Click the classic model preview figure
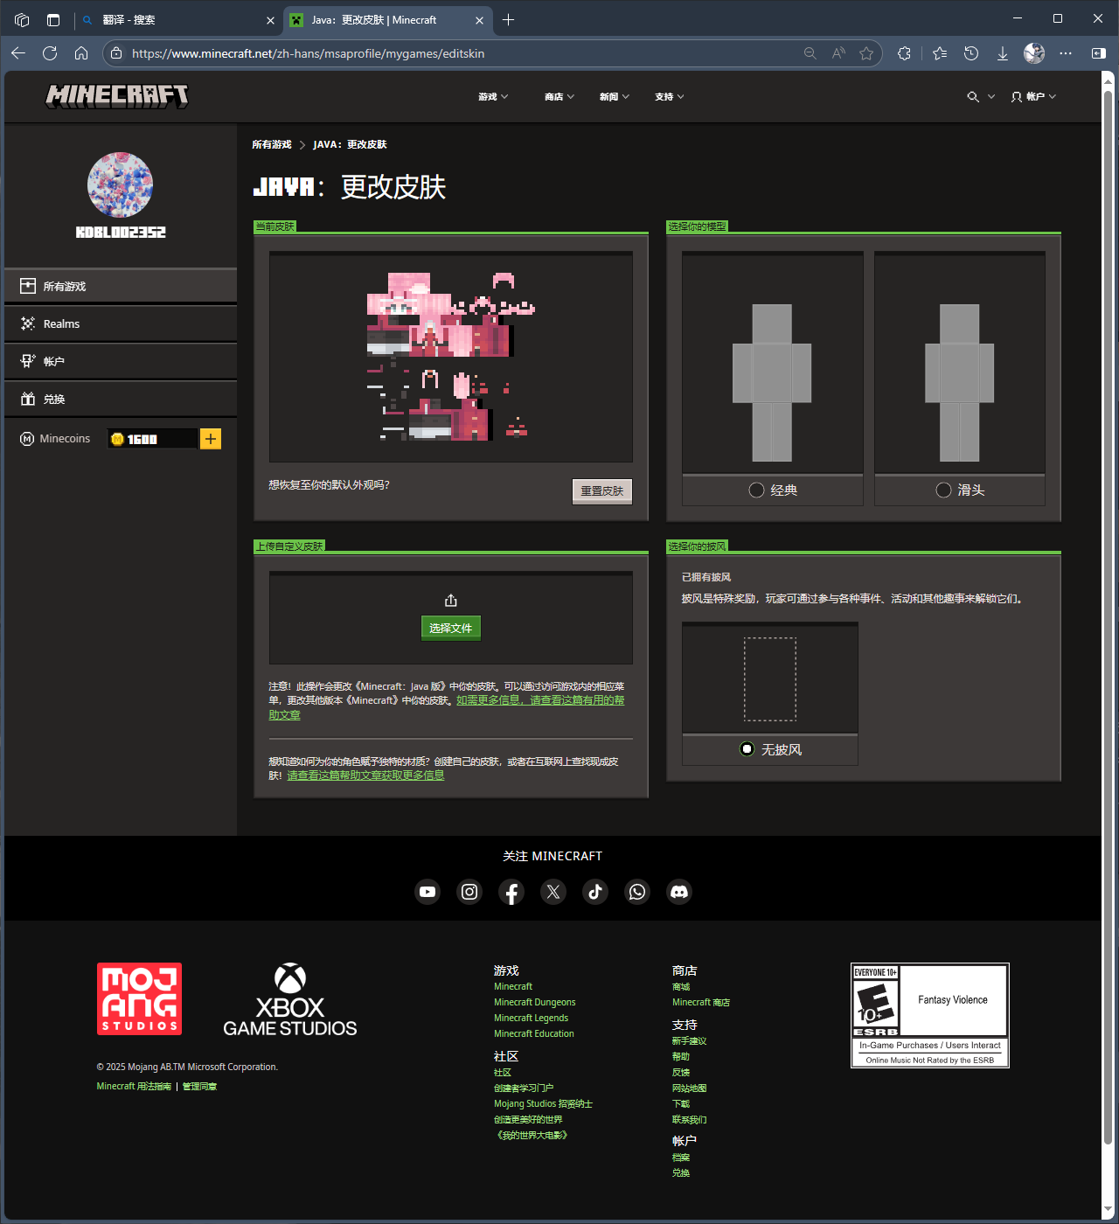 (x=772, y=382)
